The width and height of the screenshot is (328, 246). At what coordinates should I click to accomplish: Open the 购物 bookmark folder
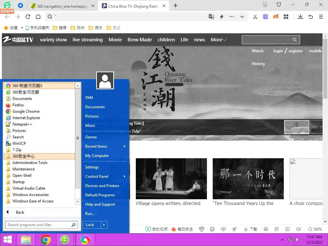point(78,28)
